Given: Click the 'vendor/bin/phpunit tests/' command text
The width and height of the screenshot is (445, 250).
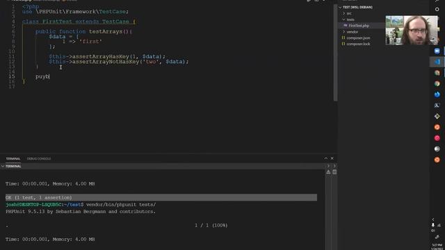Looking at the screenshot, I should [x=121, y=205].
